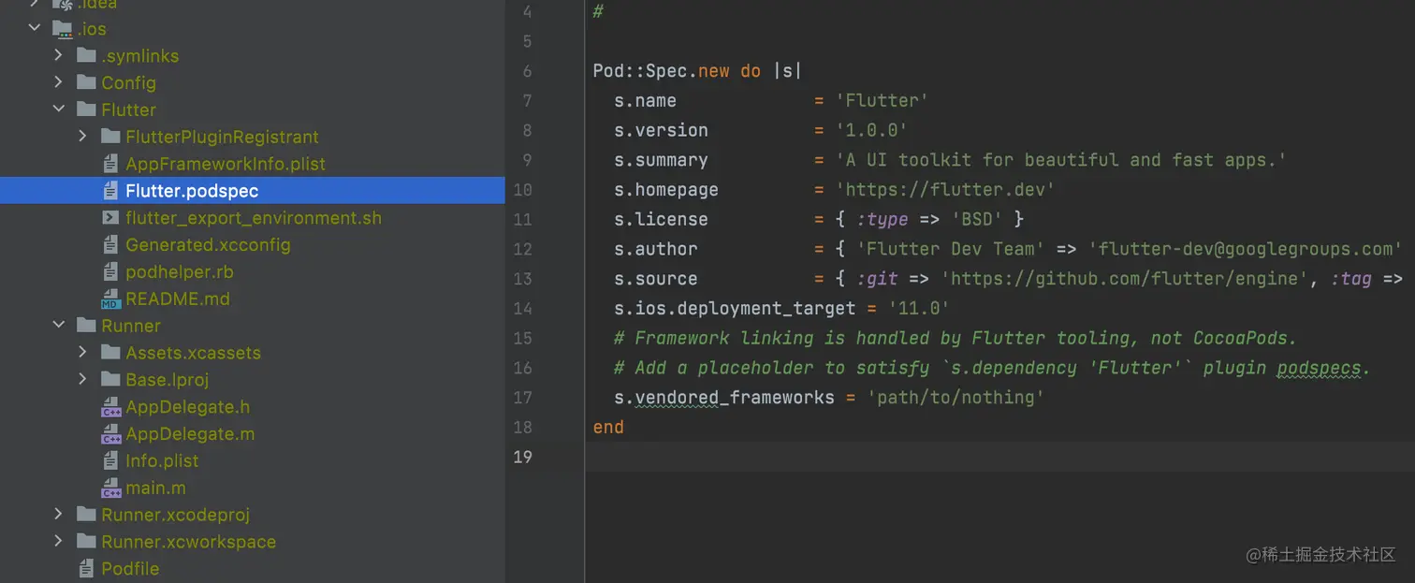Expand the Config folder chevron
The height and width of the screenshot is (583, 1415).
tap(58, 82)
